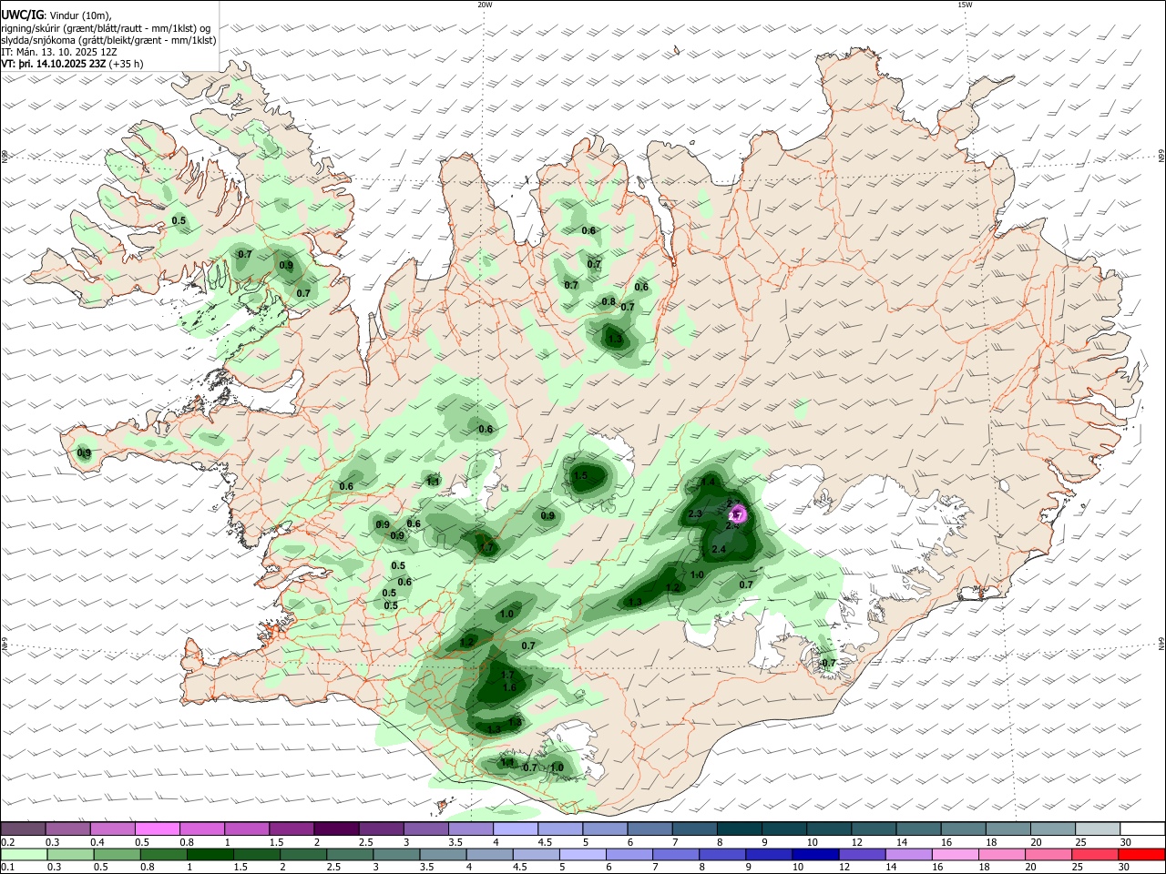This screenshot has height=874, width=1166.
Task: Click the 'VT: þri. 14.10.2025 23Z' valid time
Action: (54, 65)
